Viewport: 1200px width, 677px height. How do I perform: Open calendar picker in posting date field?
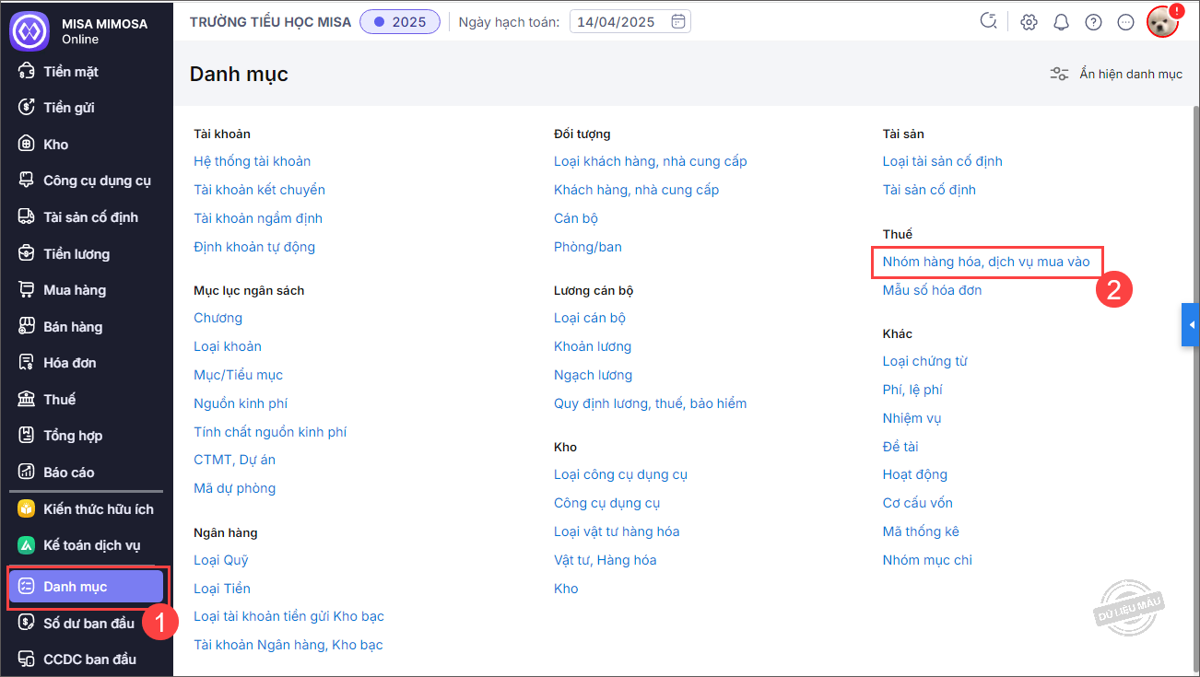pyautogui.click(x=677, y=22)
